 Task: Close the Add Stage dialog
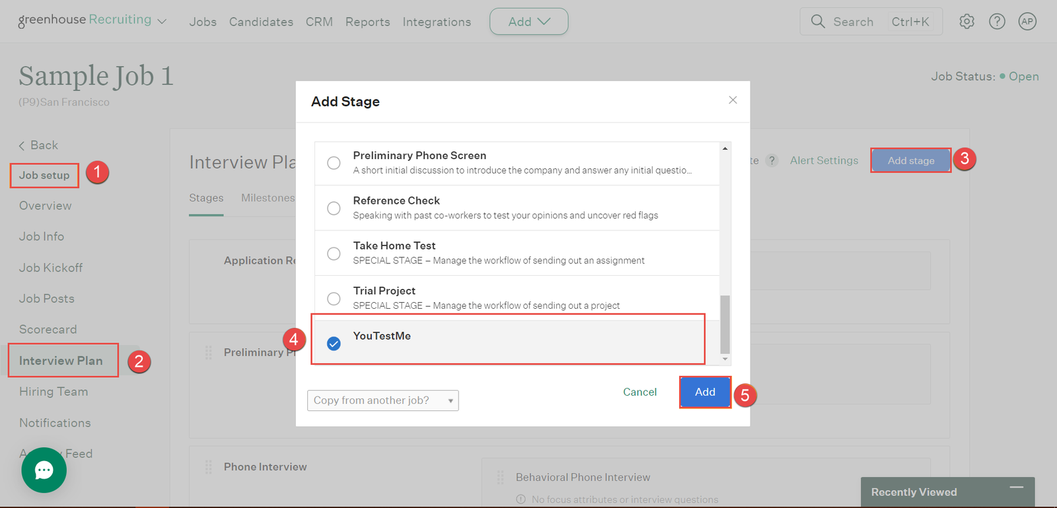pyautogui.click(x=733, y=100)
